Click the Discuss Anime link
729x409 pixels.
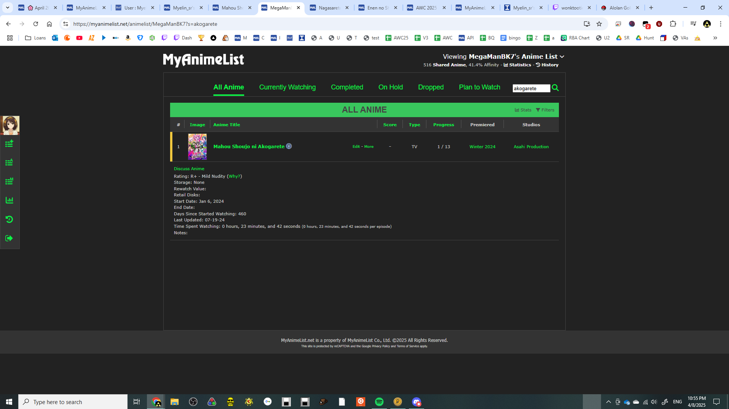pyautogui.click(x=189, y=169)
